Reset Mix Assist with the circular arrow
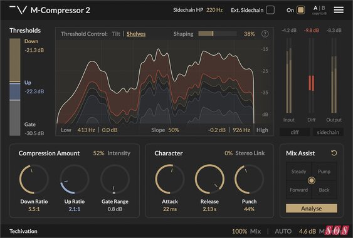Screen dimensions: 353x238 click(334, 153)
